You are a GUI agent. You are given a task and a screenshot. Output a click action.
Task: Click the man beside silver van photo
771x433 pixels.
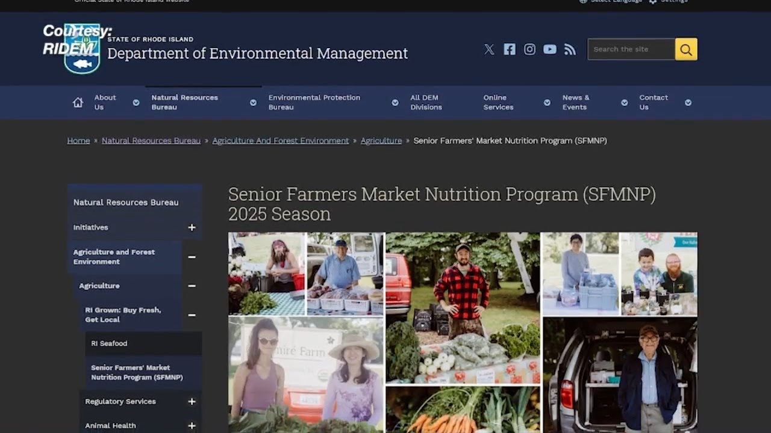pos(620,375)
